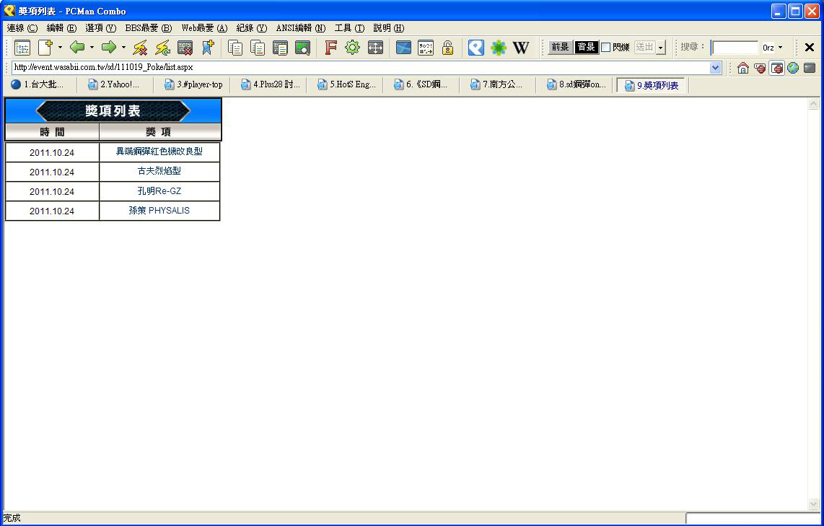Screen dimensions: 824x526
Task: Click the 前景 foreground color button
Action: [x=560, y=48]
